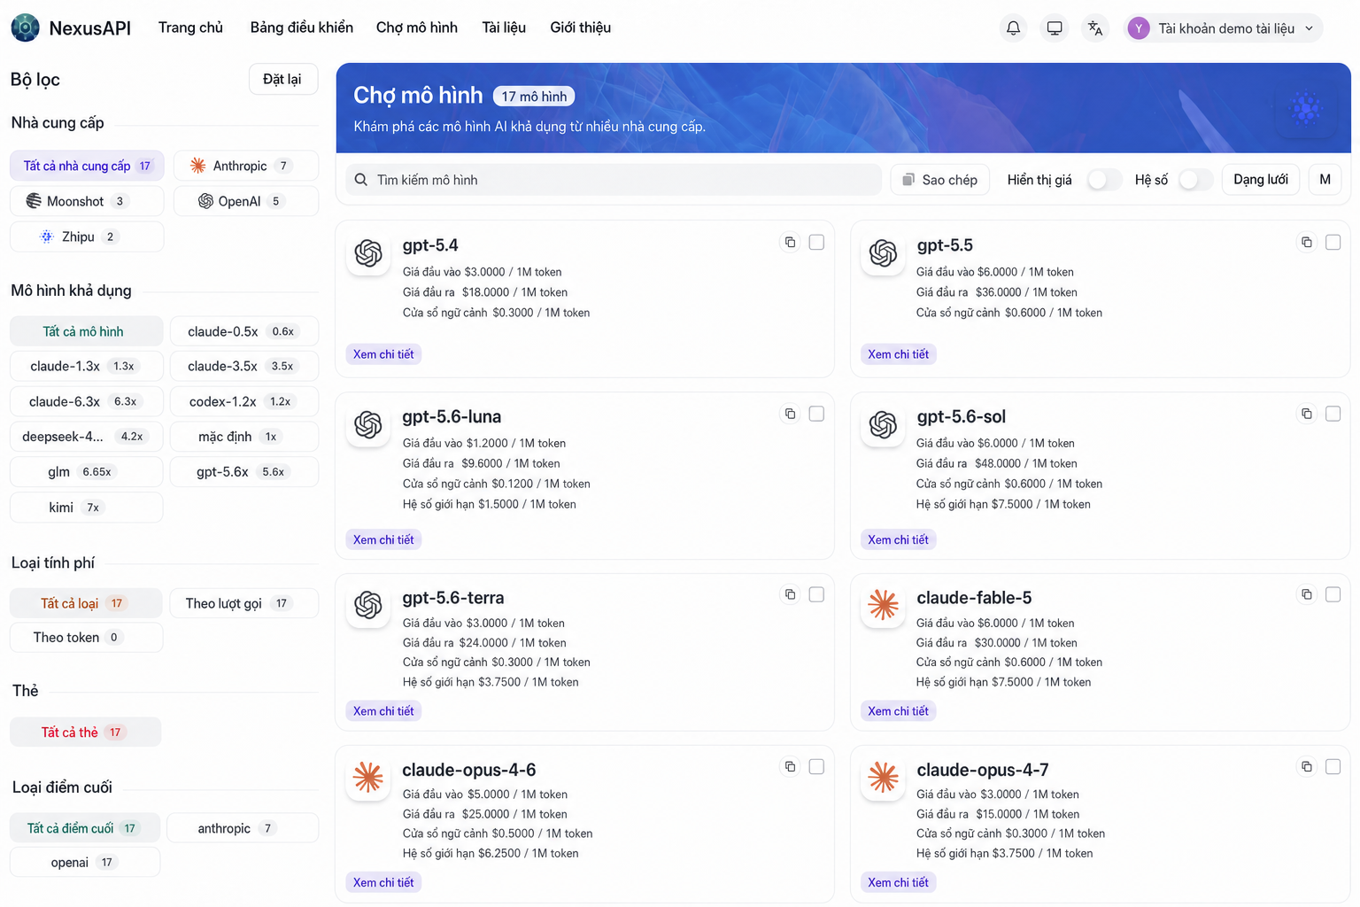The image size is (1360, 907).
Task: Toggle the Hệ số switch
Action: pos(1195,180)
